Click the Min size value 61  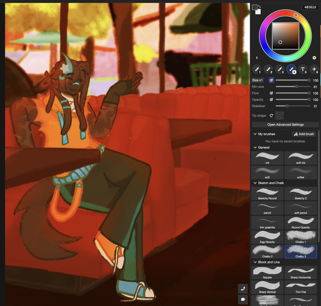315,87
